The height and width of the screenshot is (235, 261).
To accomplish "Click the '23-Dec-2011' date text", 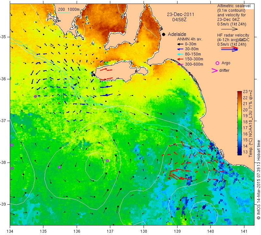I will tap(181, 14).
